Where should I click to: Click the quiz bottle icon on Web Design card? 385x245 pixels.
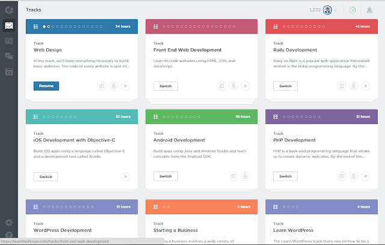[114, 86]
